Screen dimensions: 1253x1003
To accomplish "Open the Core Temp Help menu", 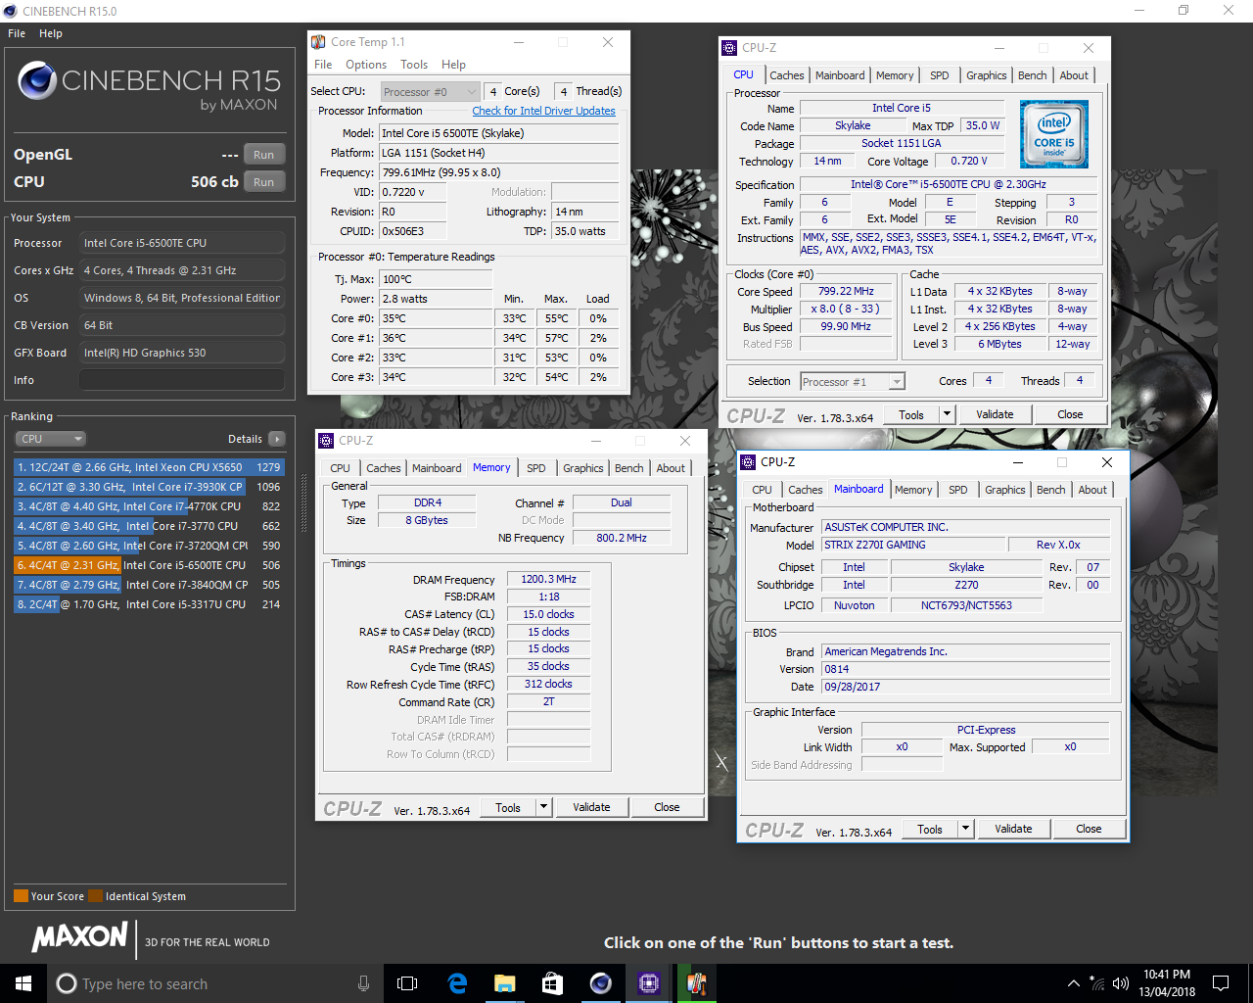I will (453, 65).
